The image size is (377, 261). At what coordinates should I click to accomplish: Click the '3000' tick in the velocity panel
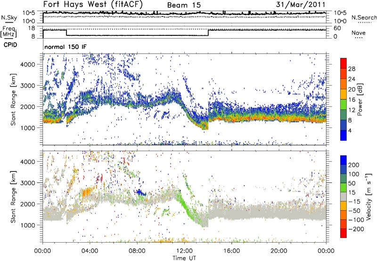click(x=28, y=183)
